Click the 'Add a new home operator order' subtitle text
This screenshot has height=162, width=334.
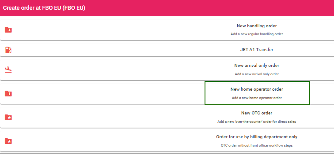tap(257, 98)
